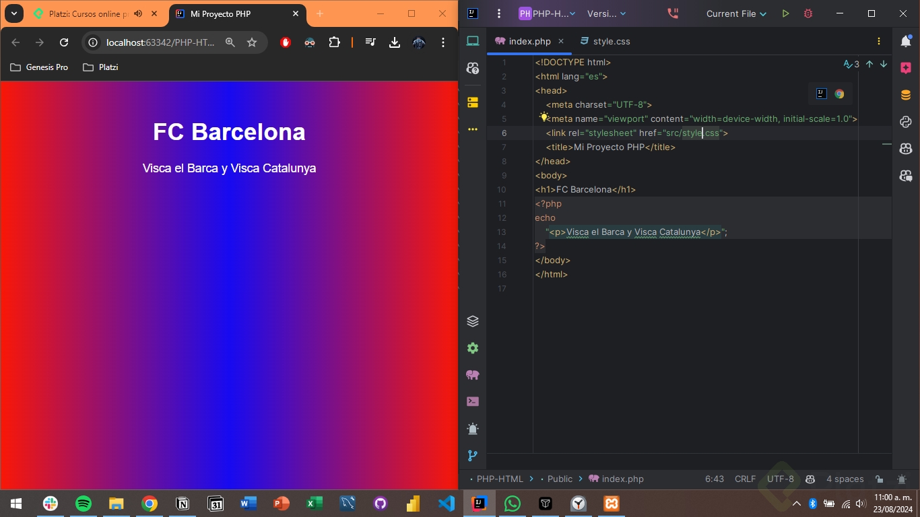Jump to next highlighted error arrow

[x=884, y=65]
